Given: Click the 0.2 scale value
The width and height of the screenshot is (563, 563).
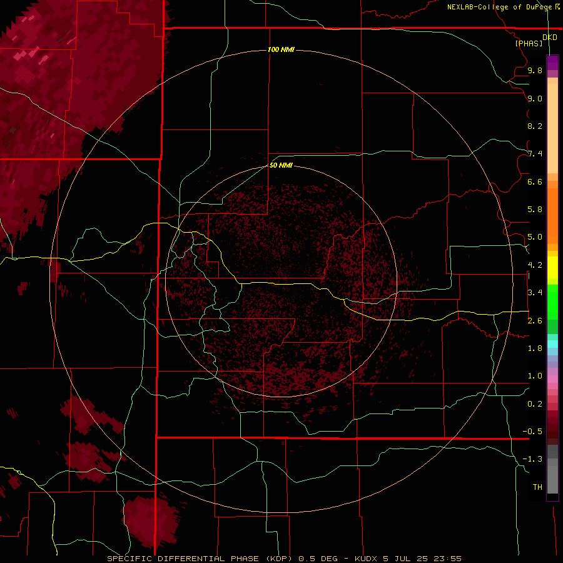Looking at the screenshot, I should click(535, 404).
